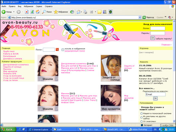Open 'расширенный поиск' link
The width and height of the screenshot is (176, 132).
[x=75, y=51]
